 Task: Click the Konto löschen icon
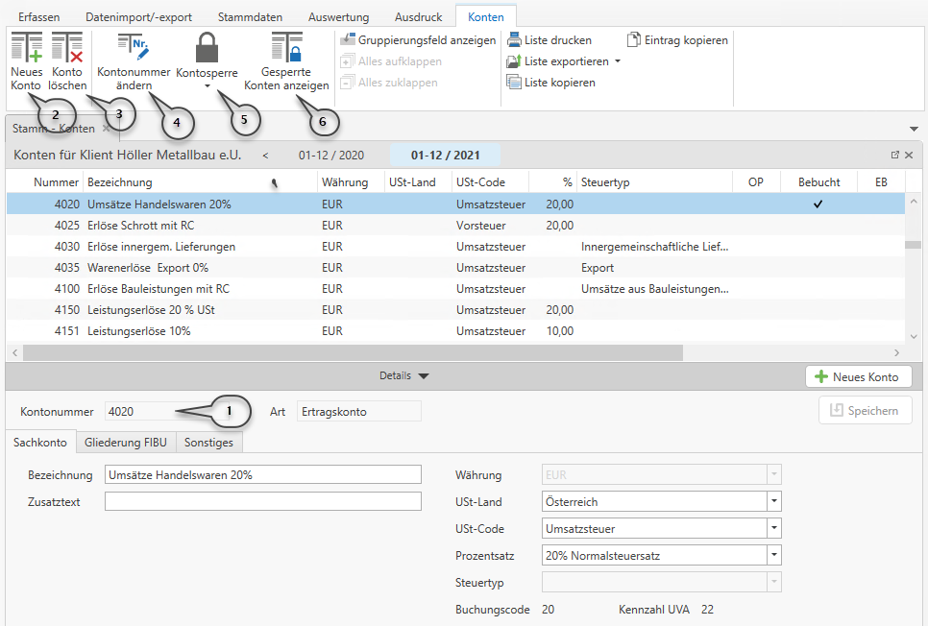(x=67, y=49)
